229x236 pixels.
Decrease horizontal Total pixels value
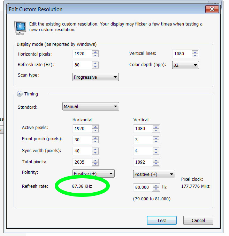(x=96, y=164)
